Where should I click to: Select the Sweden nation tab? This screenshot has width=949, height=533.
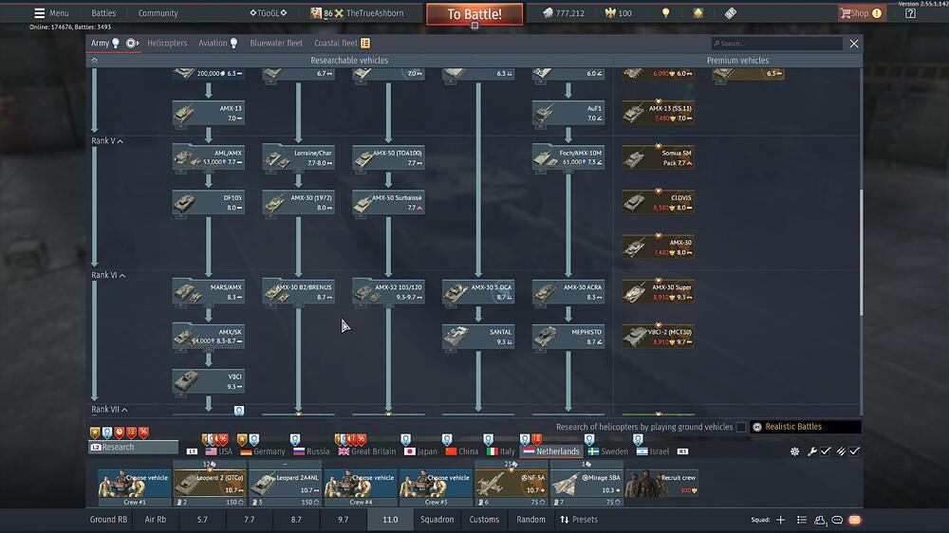point(608,451)
